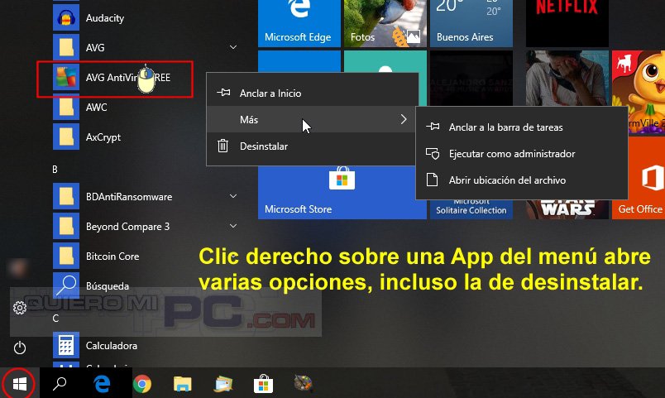
Task: Expand the Beyond Compare 3 chevron
Action: 233,226
